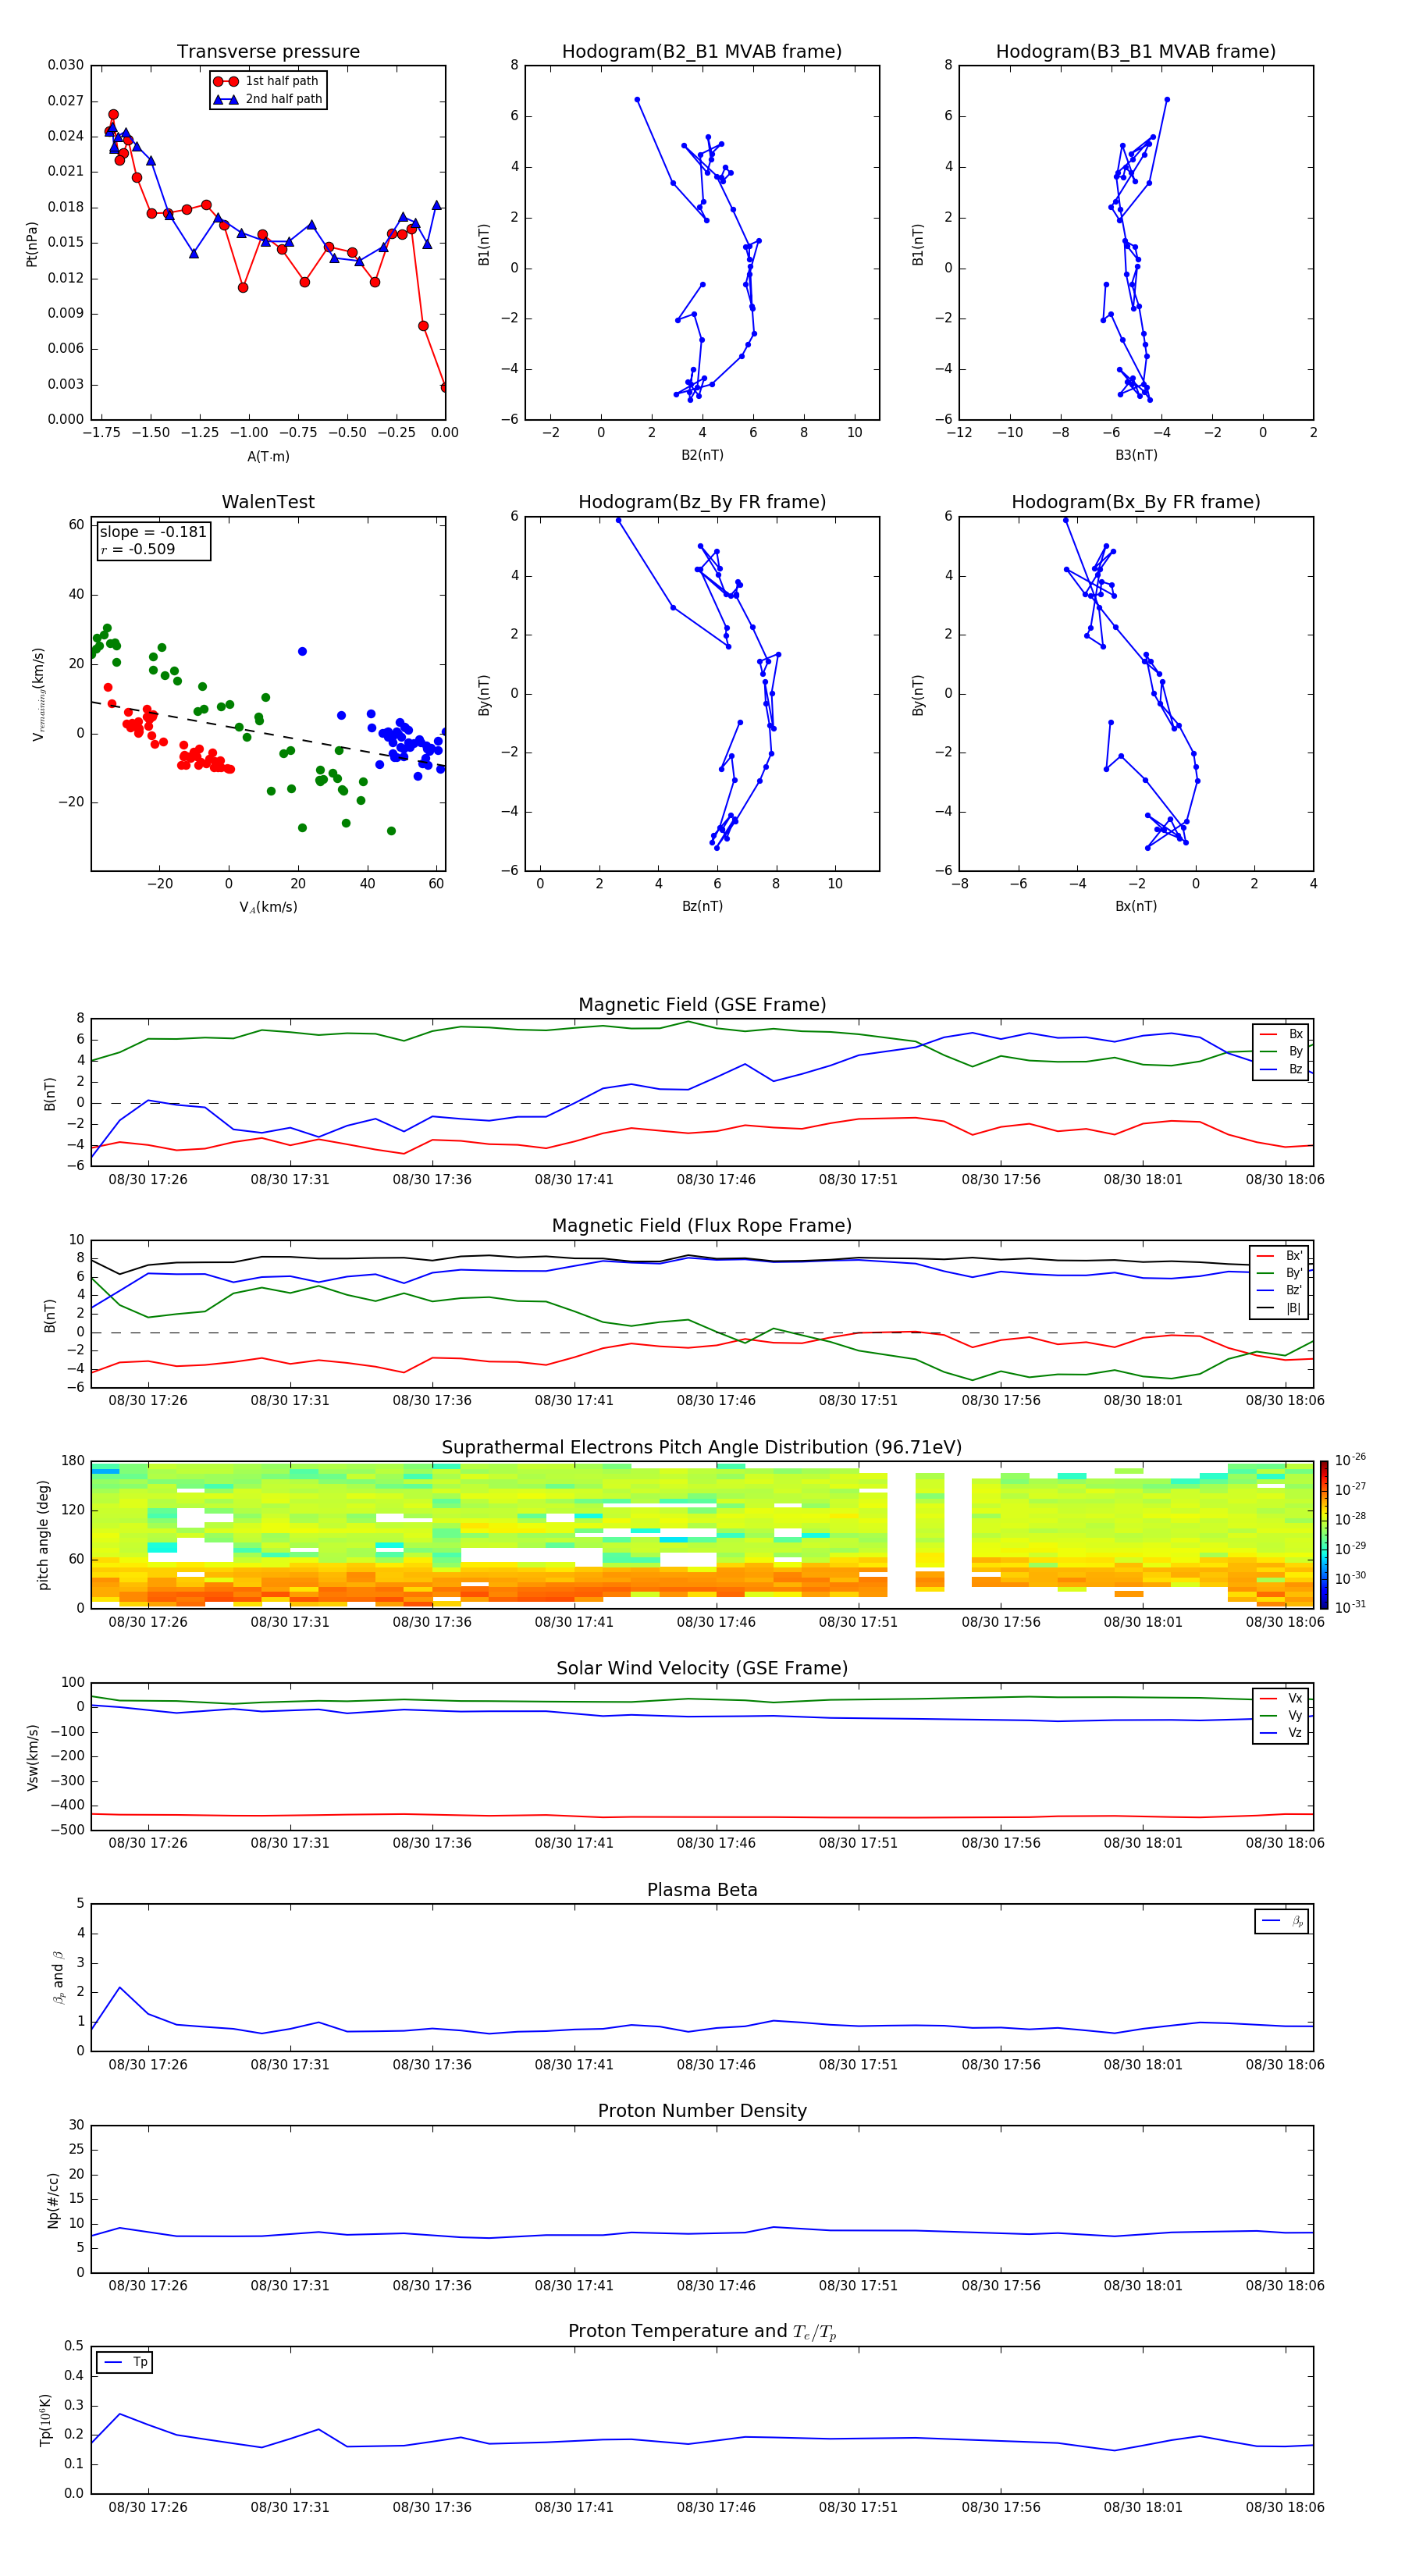Viewport: 1405px width, 2576px height.
Task: Click the "Proton Temperature and Te/Tp" title
Action: point(702,2331)
